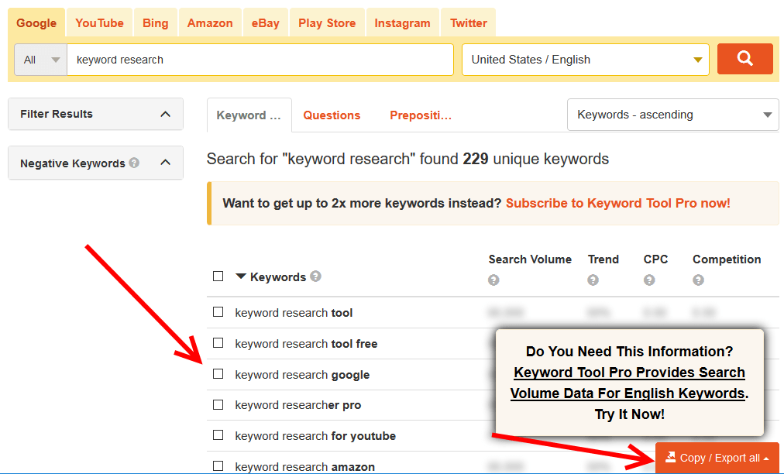Click help icon beside Keywords column header
The image size is (784, 474).
click(315, 276)
